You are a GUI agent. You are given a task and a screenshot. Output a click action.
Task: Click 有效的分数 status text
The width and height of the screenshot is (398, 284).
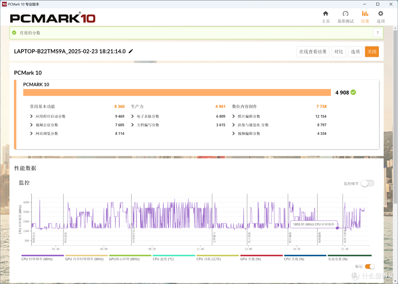[30, 33]
